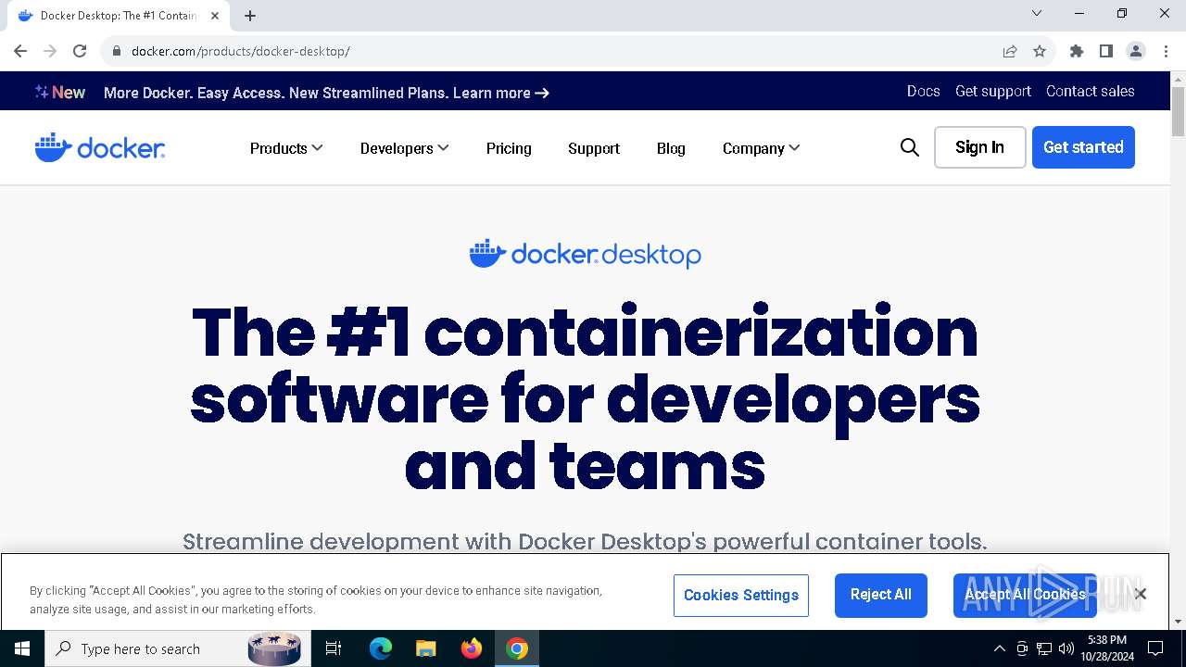This screenshot has height=667, width=1186.
Task: Reload the page with refresh icon
Action: pos(80,51)
